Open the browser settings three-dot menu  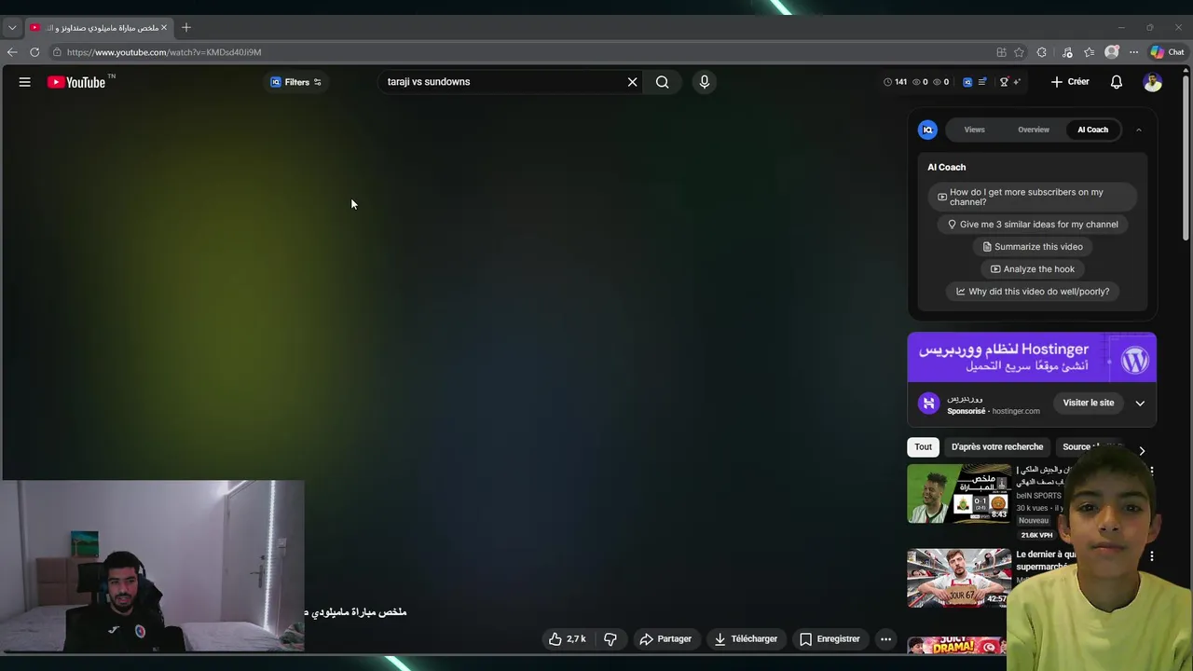coord(1133,52)
